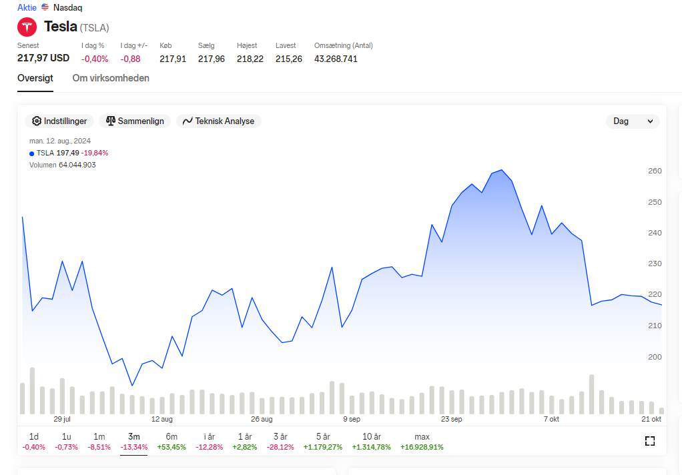Screen dimensions: 682x475
Task: Click the Aktie link
Action: 27,7
